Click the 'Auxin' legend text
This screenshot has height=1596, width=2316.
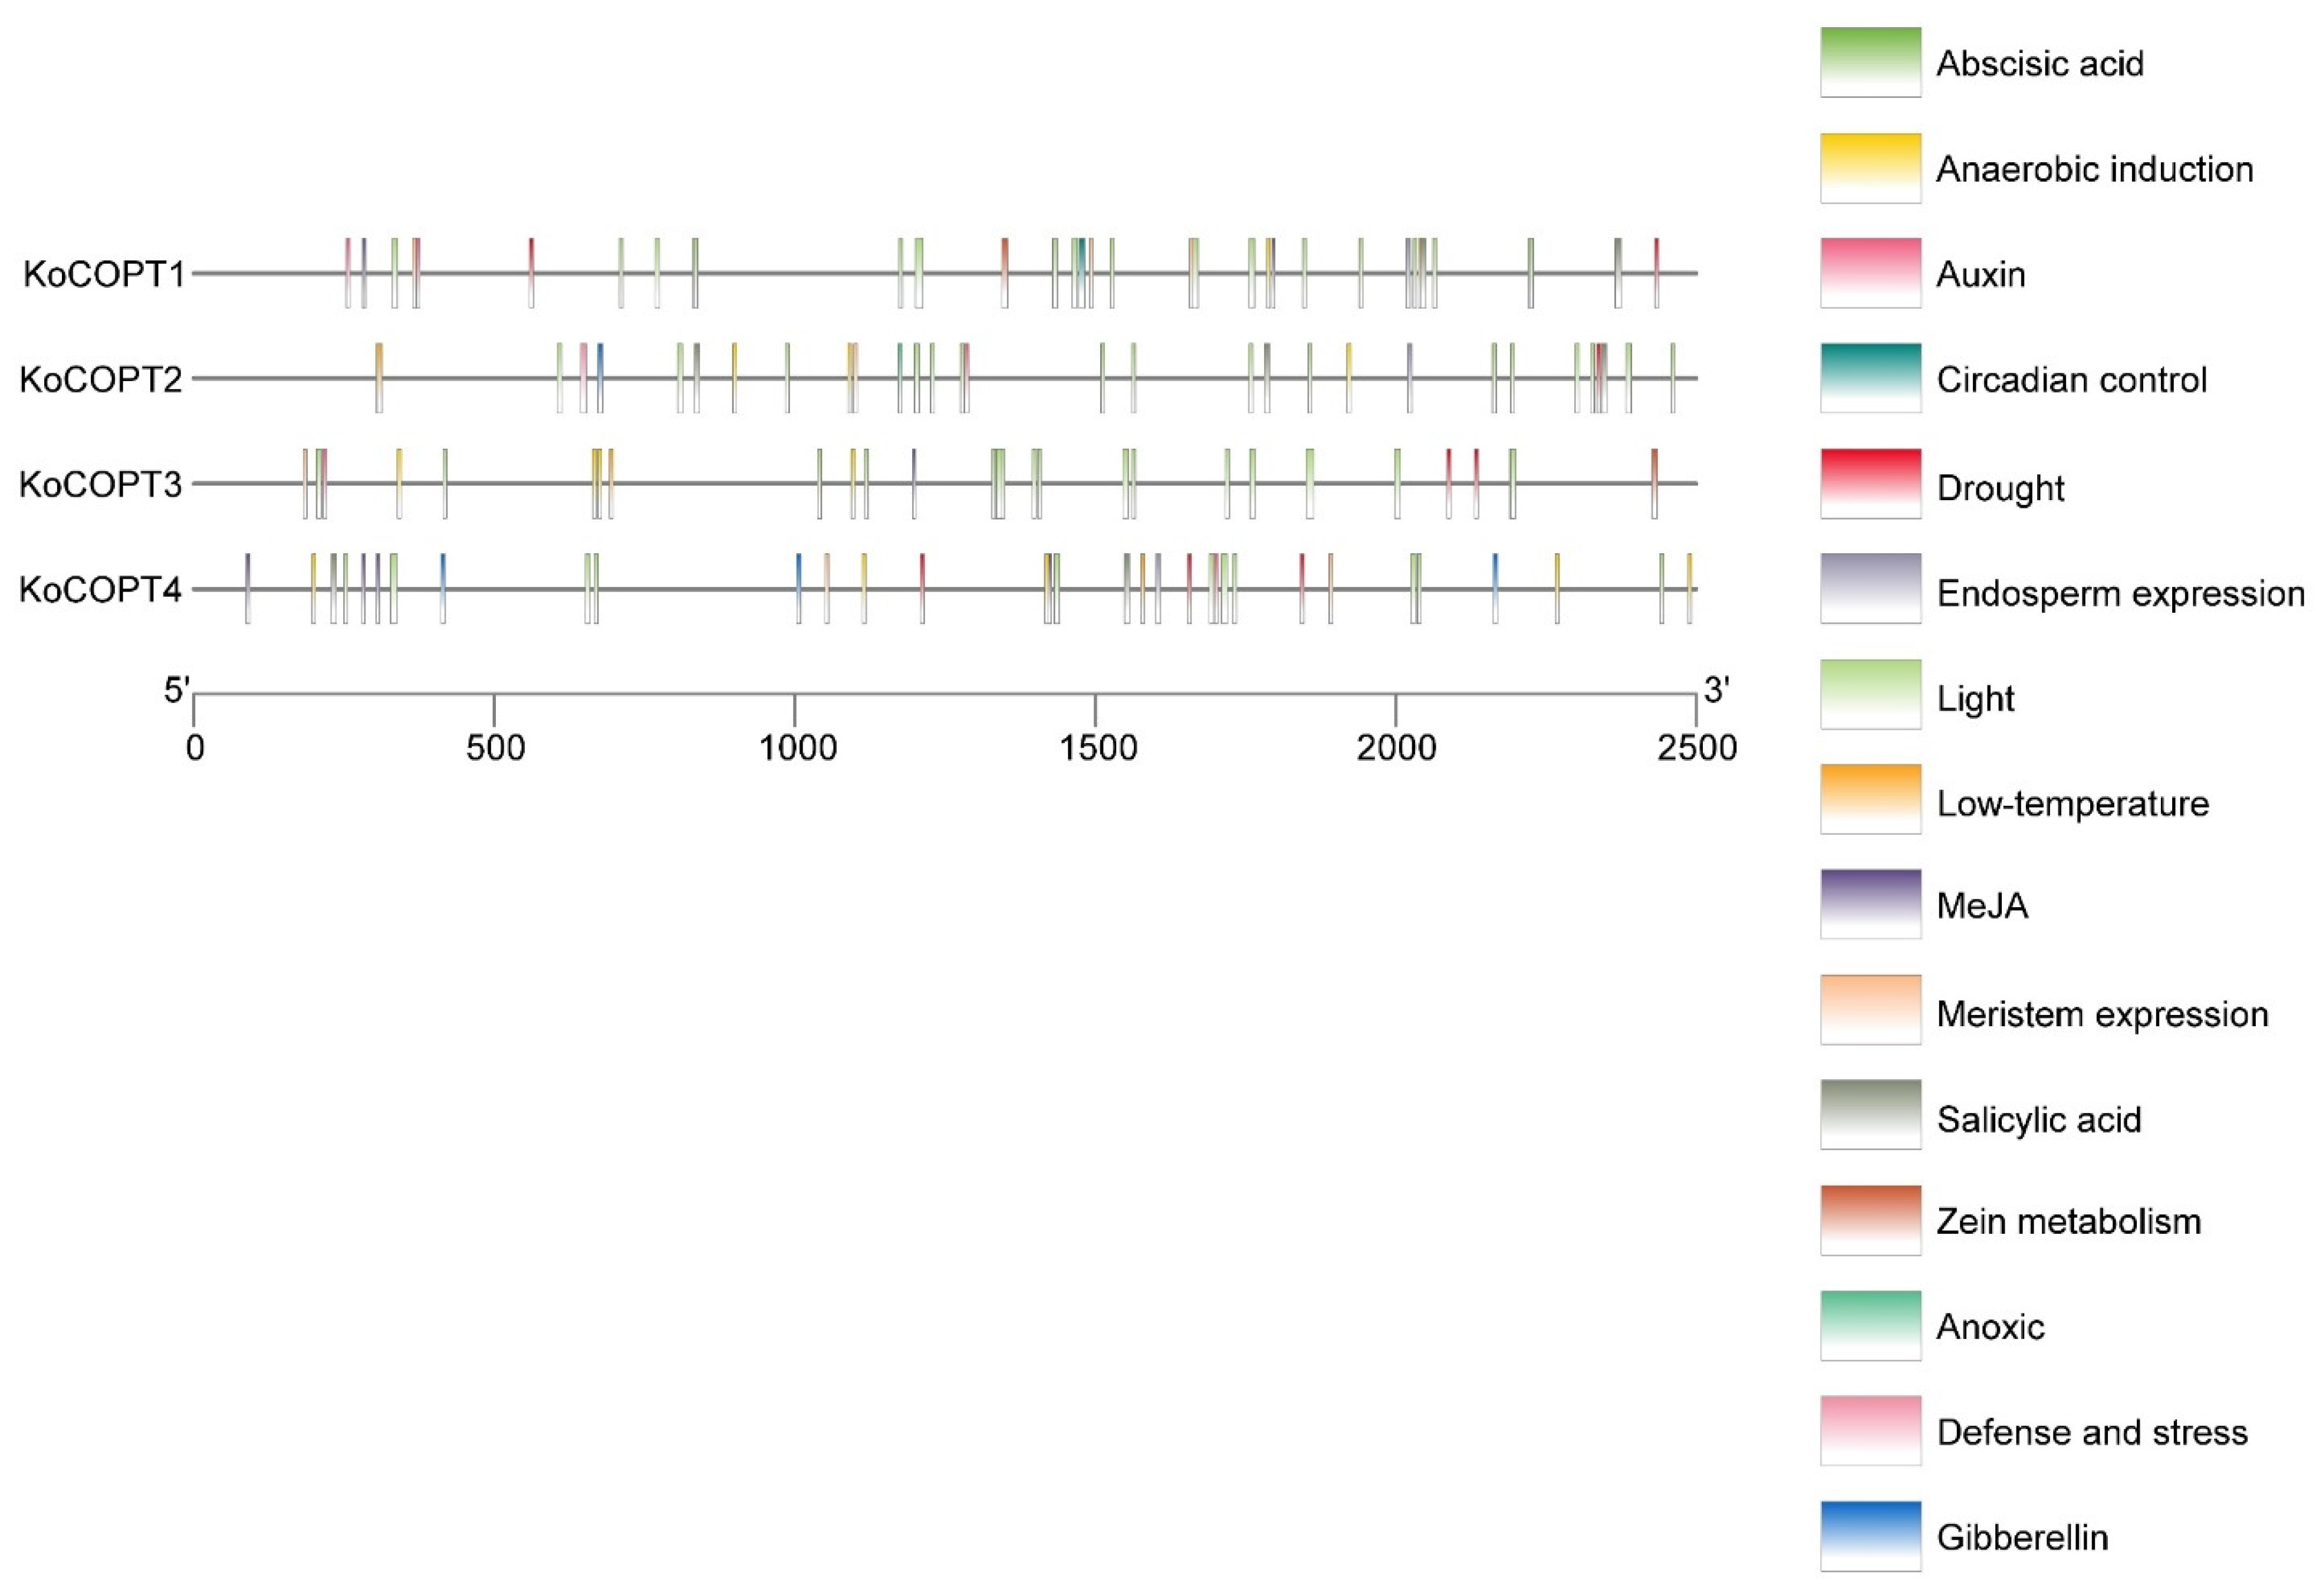[x=1980, y=275]
